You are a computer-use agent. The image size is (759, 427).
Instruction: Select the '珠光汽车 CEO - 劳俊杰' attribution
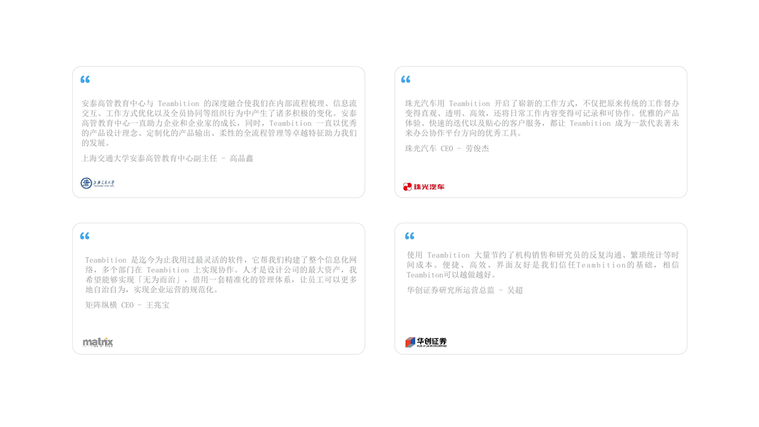[447, 149]
